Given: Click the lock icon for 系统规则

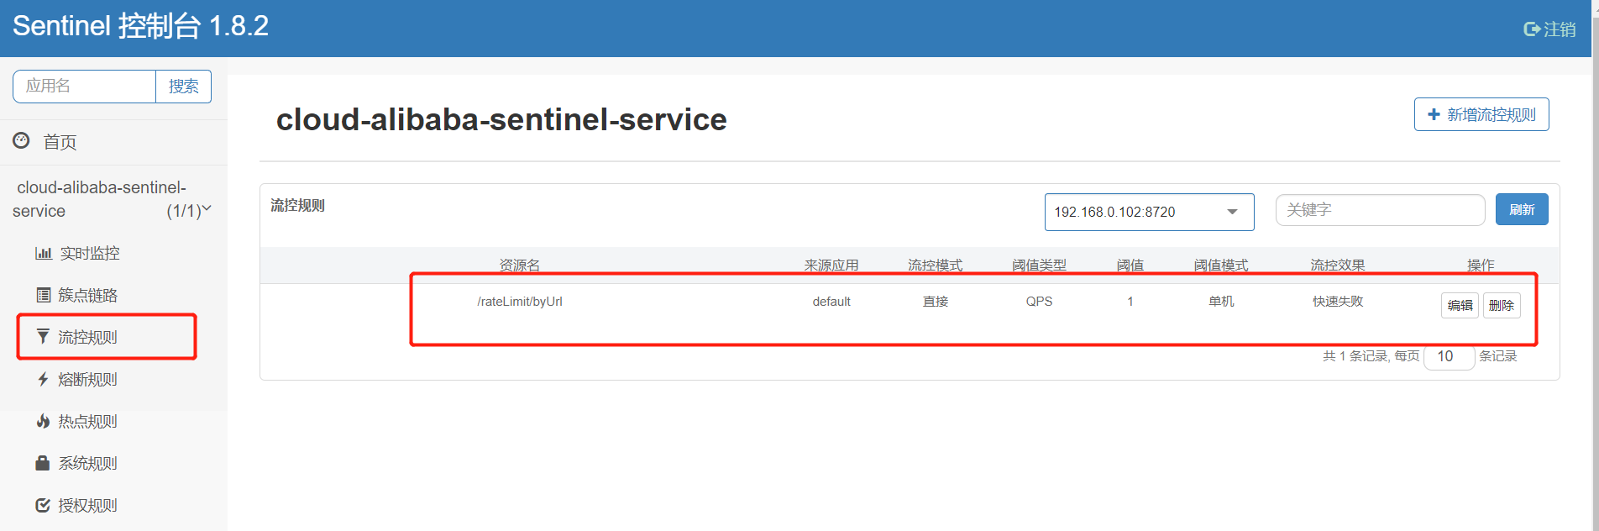Looking at the screenshot, I should tap(43, 463).
